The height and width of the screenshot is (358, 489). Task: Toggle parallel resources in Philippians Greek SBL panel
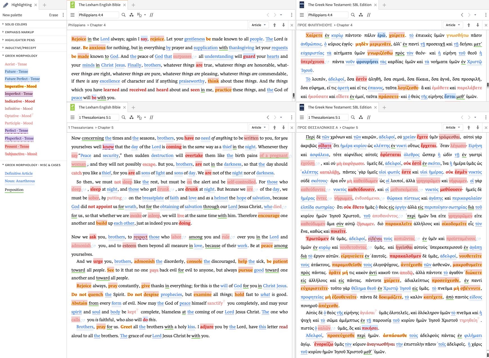(369, 15)
